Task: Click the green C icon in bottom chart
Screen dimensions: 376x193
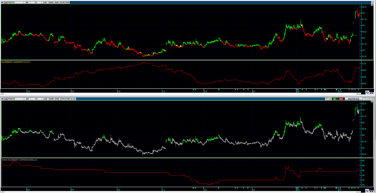Action: (330, 99)
